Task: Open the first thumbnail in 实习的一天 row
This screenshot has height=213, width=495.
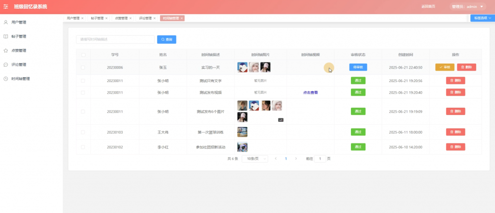Action: click(x=243, y=67)
